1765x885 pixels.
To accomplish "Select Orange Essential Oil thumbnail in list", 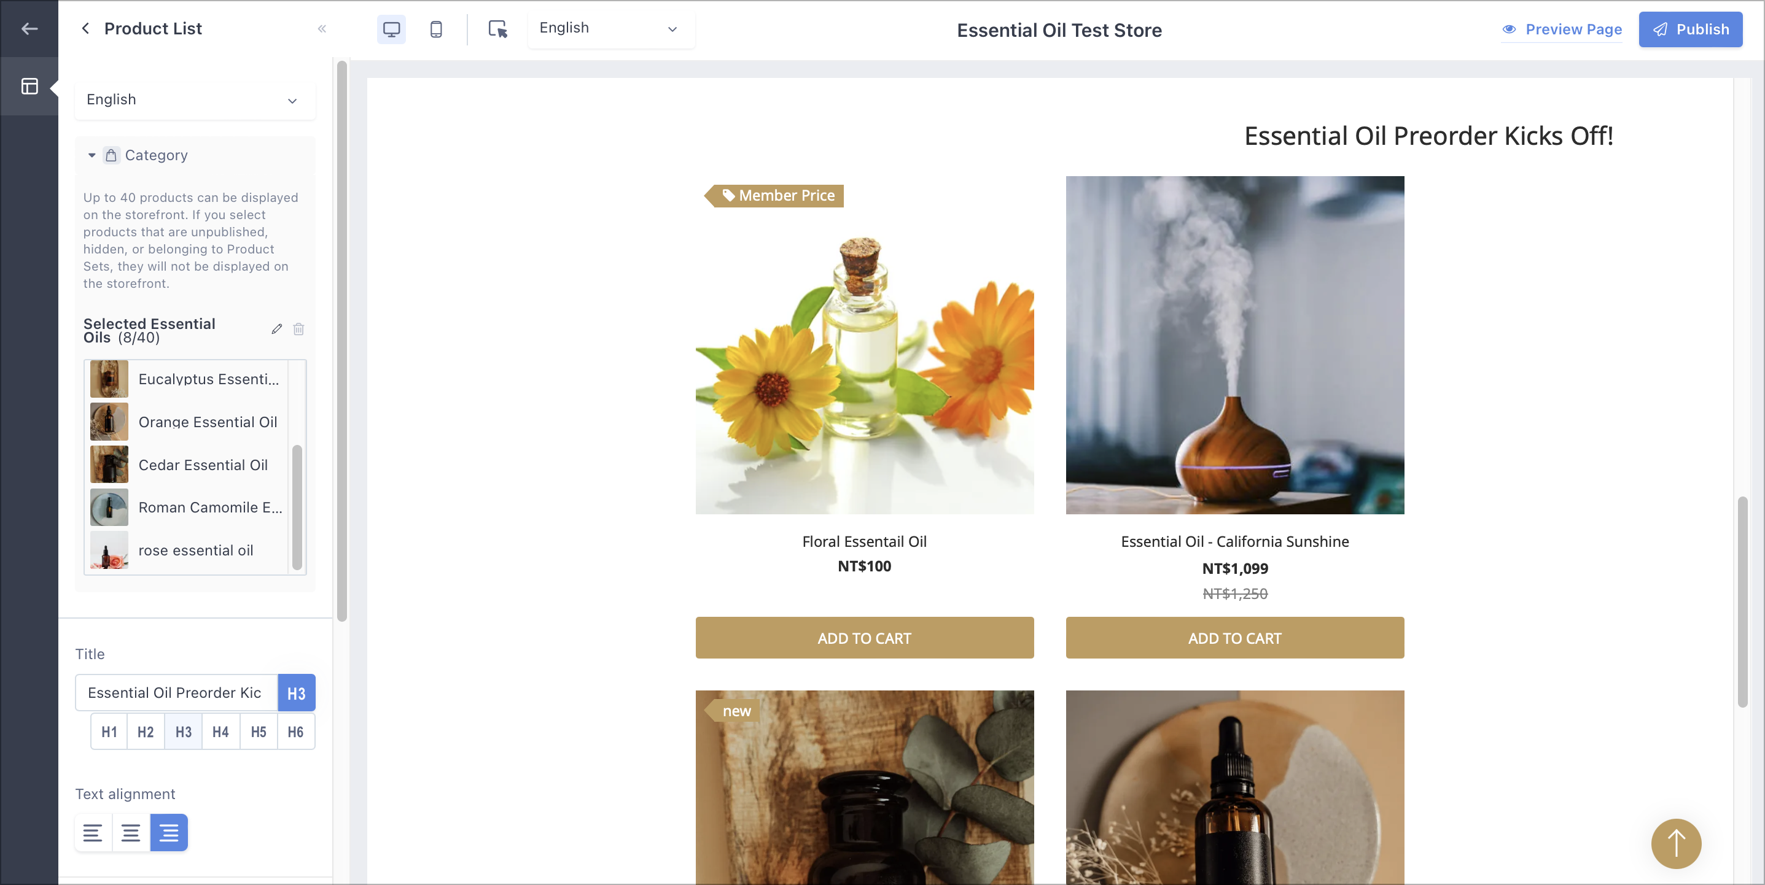I will tap(109, 422).
